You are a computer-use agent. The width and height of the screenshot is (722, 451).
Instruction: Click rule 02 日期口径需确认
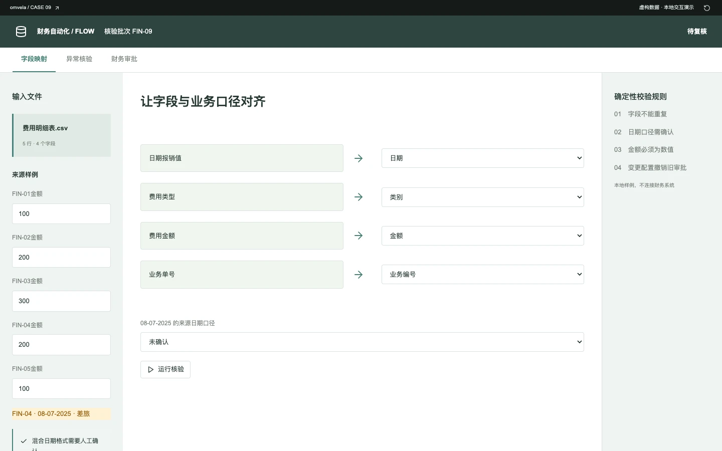click(x=644, y=132)
